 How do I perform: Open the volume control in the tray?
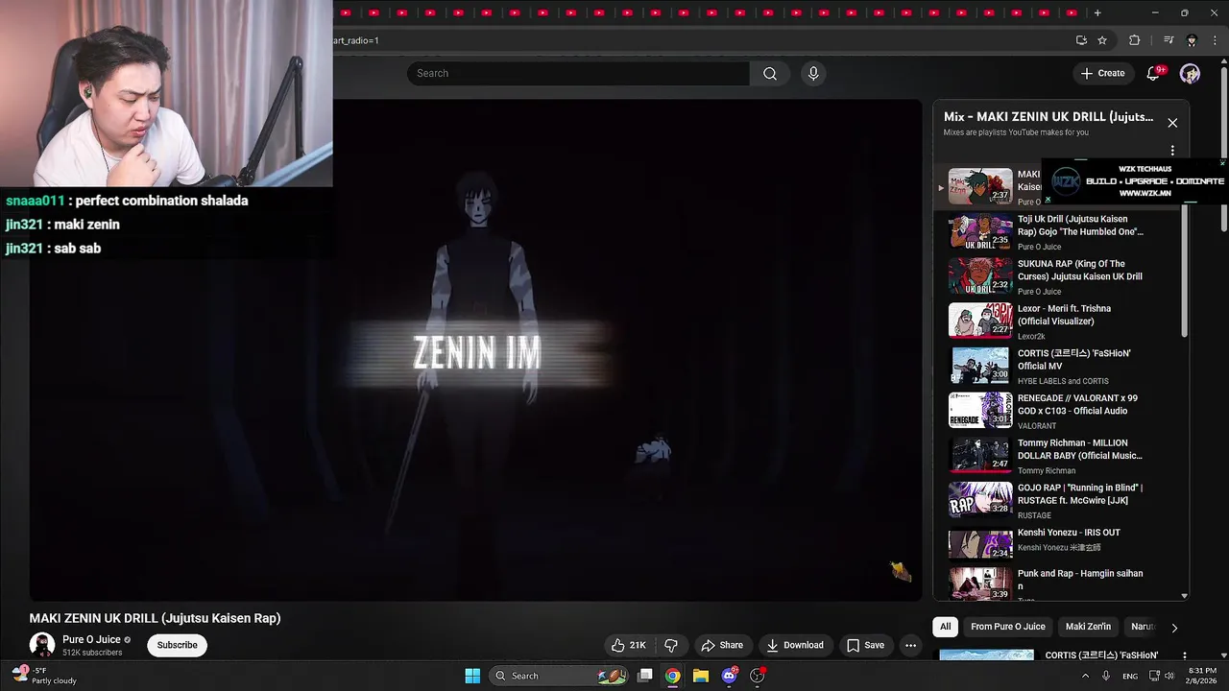tap(1171, 676)
